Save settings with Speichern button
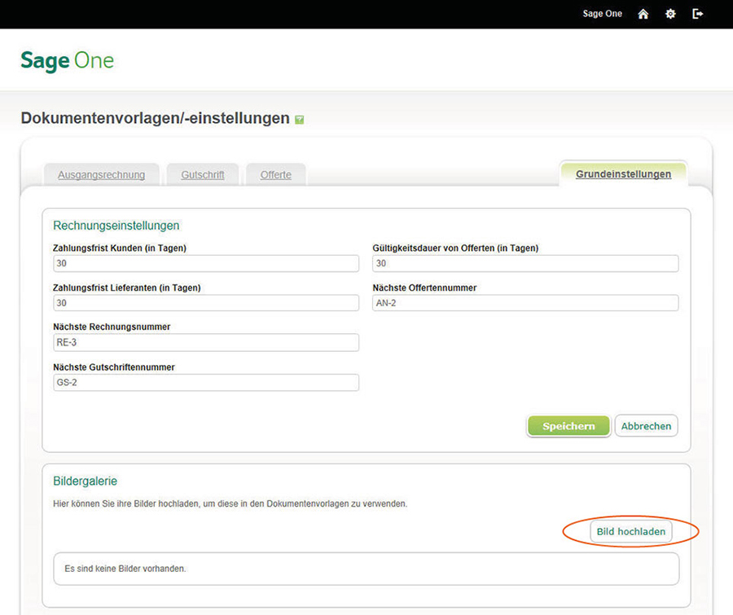The image size is (733, 615). coord(568,426)
